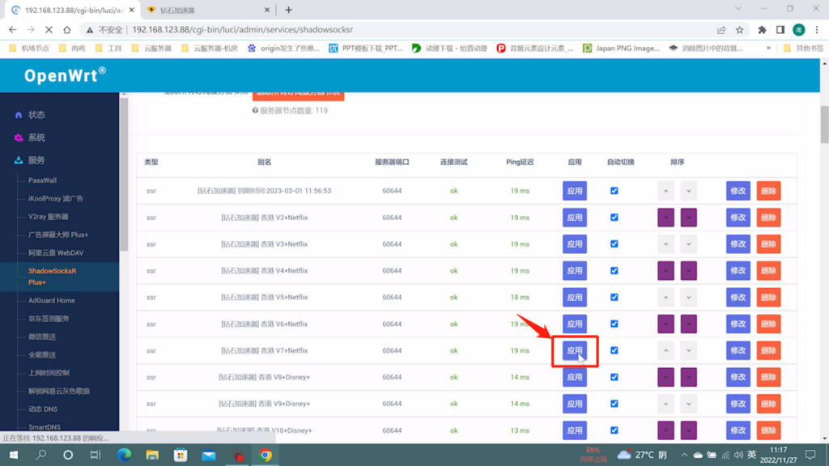Toggle auto-switch for 香港 V8+Disney+

[x=614, y=377]
